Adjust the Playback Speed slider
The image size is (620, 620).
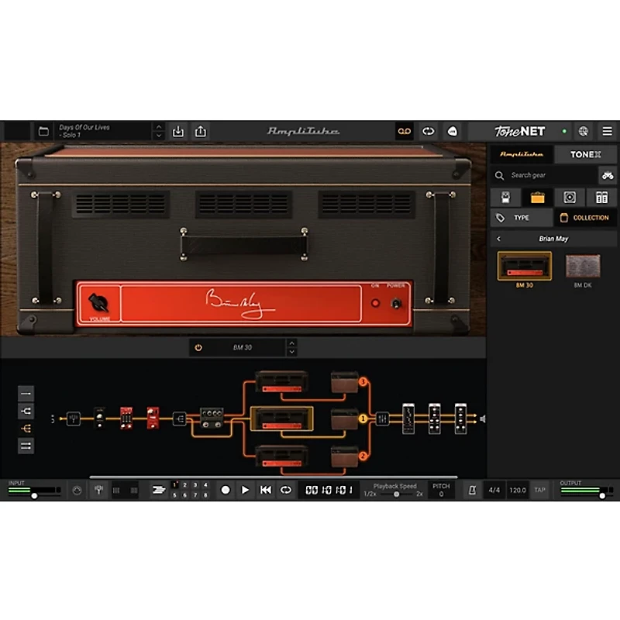click(396, 494)
